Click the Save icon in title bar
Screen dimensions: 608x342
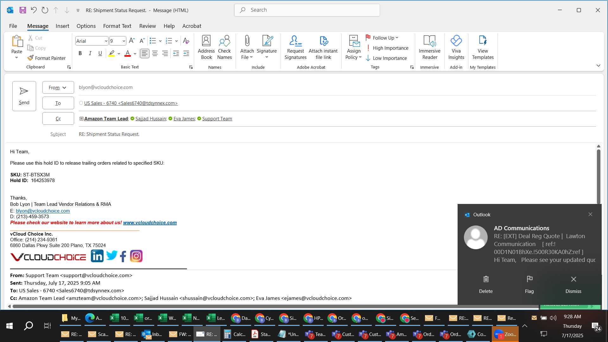pyautogui.click(x=22, y=10)
